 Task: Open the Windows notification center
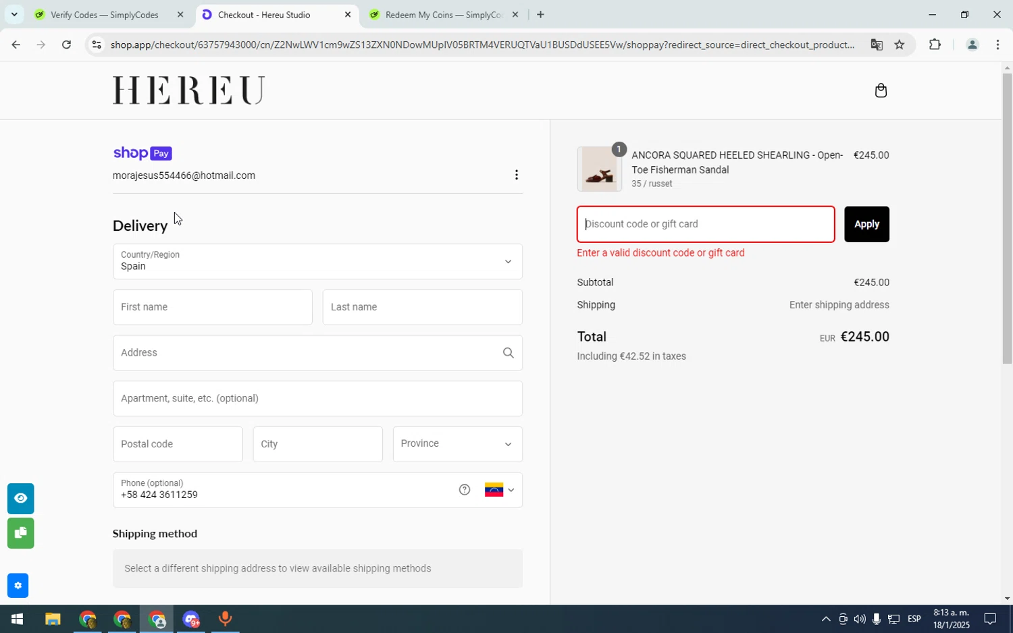(x=990, y=619)
